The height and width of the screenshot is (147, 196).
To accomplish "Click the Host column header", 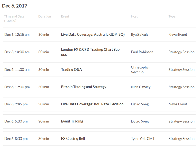I will pos(134,16).
